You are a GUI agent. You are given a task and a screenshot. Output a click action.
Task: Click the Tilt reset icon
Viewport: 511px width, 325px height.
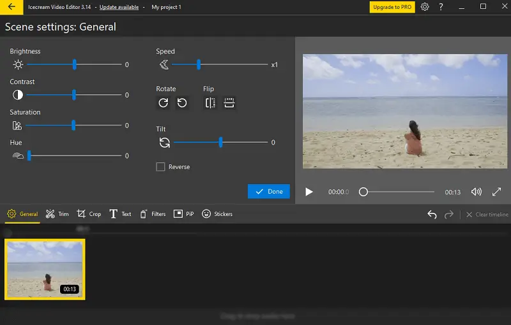pyautogui.click(x=165, y=142)
